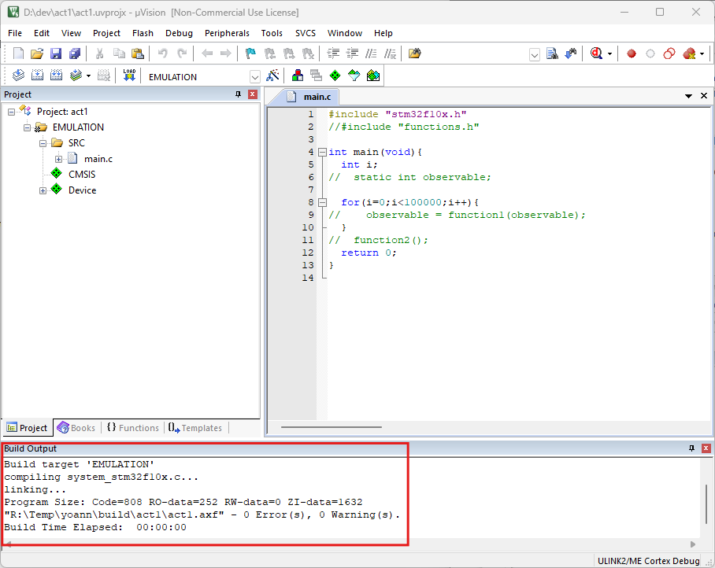Click the Save file icon
The width and height of the screenshot is (715, 568).
click(56, 53)
